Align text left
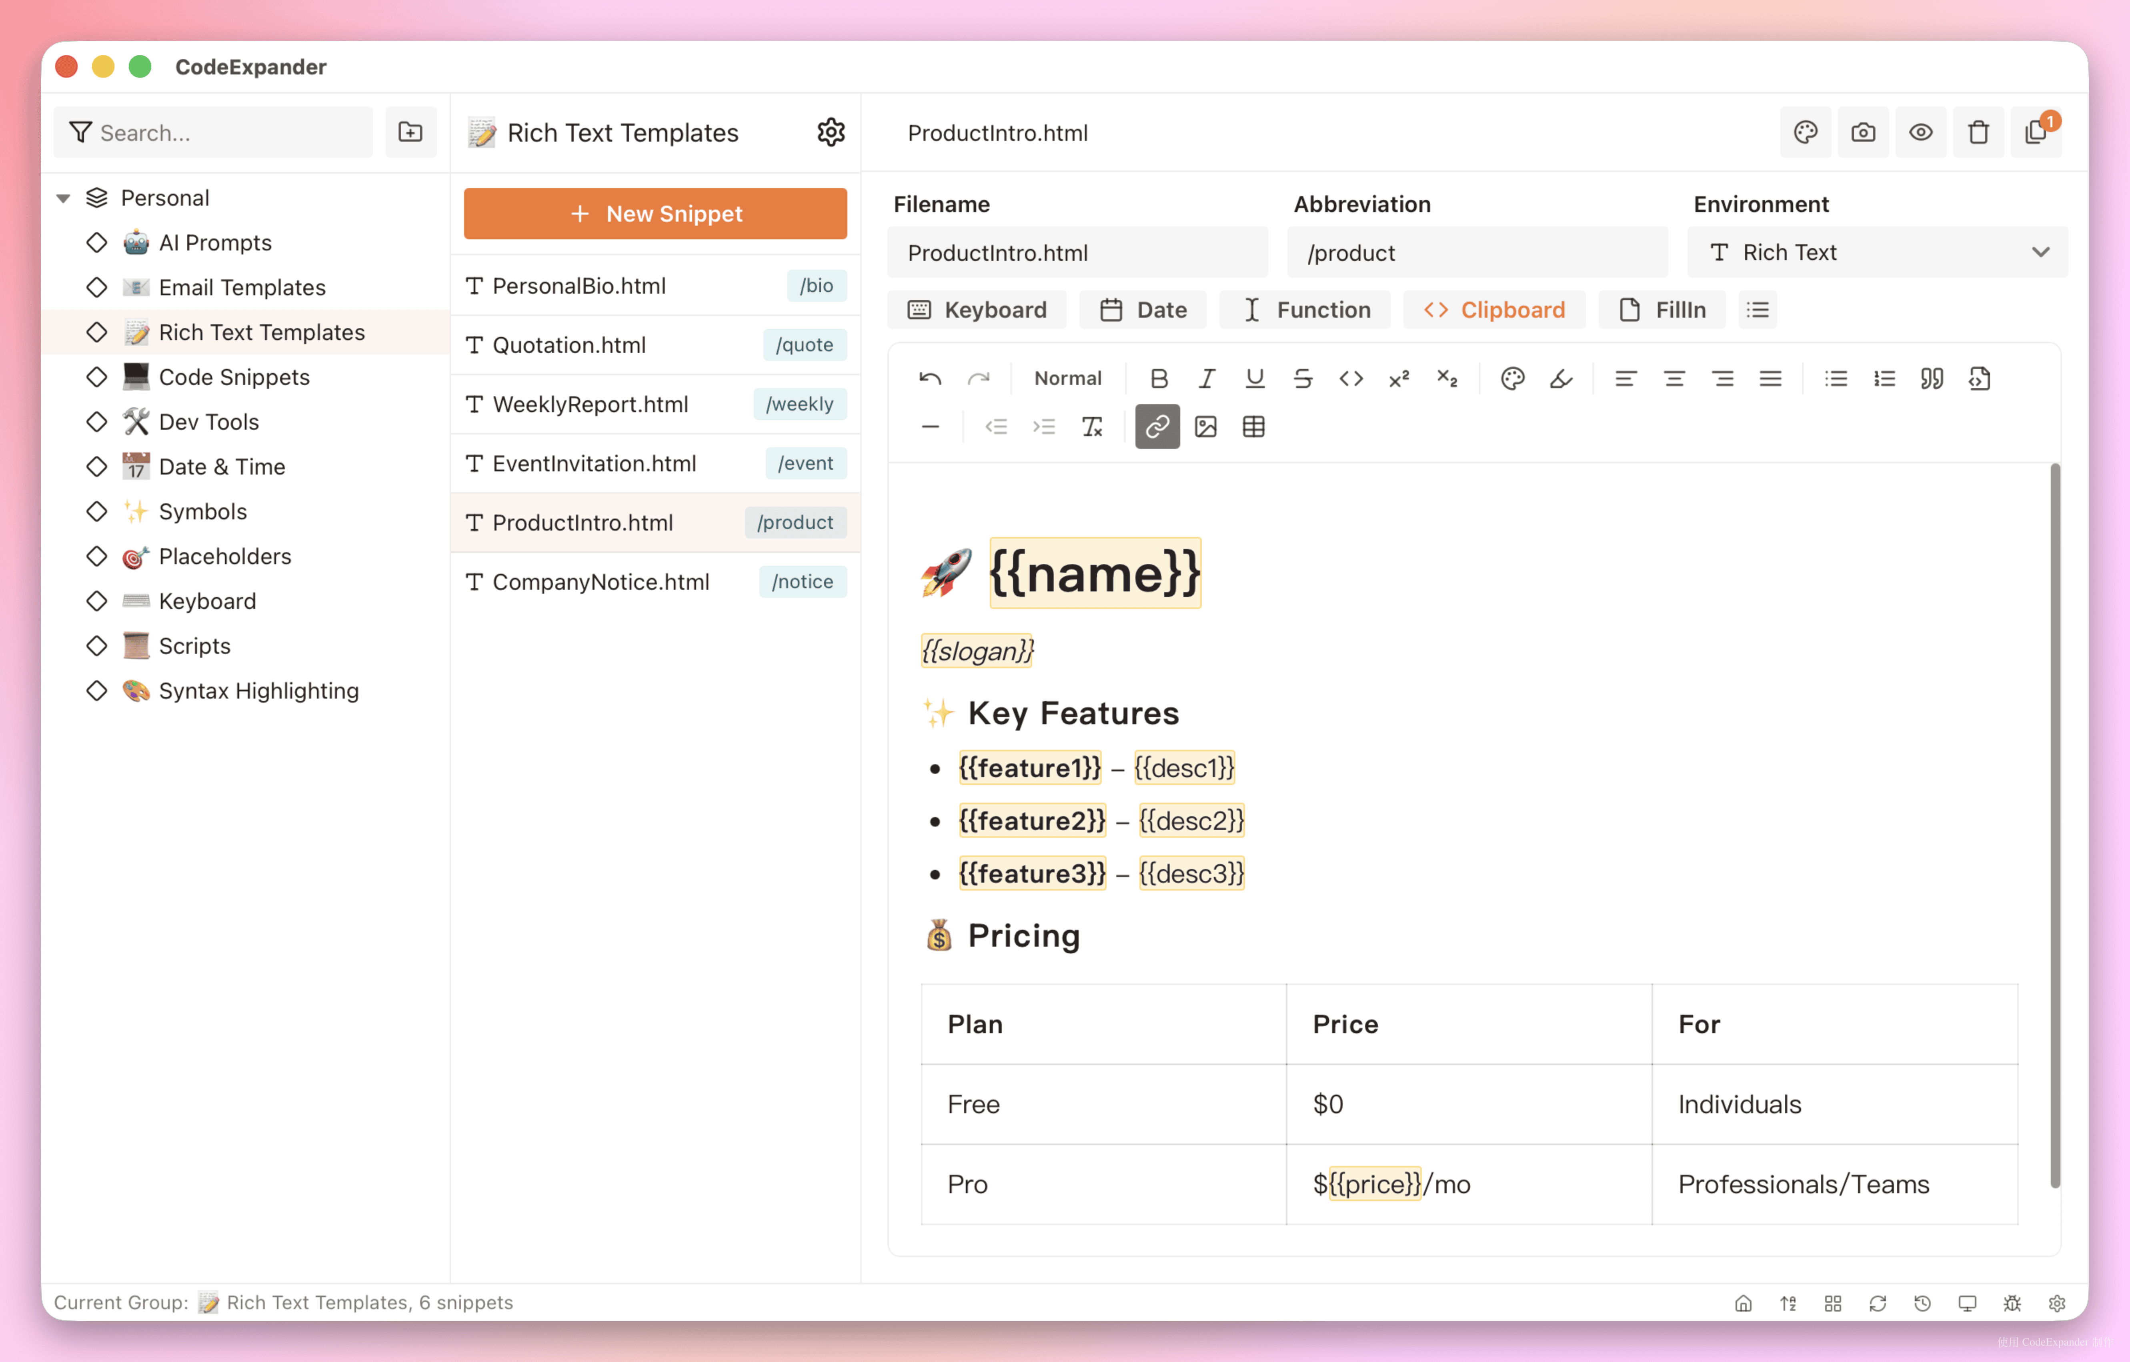 click(1626, 379)
